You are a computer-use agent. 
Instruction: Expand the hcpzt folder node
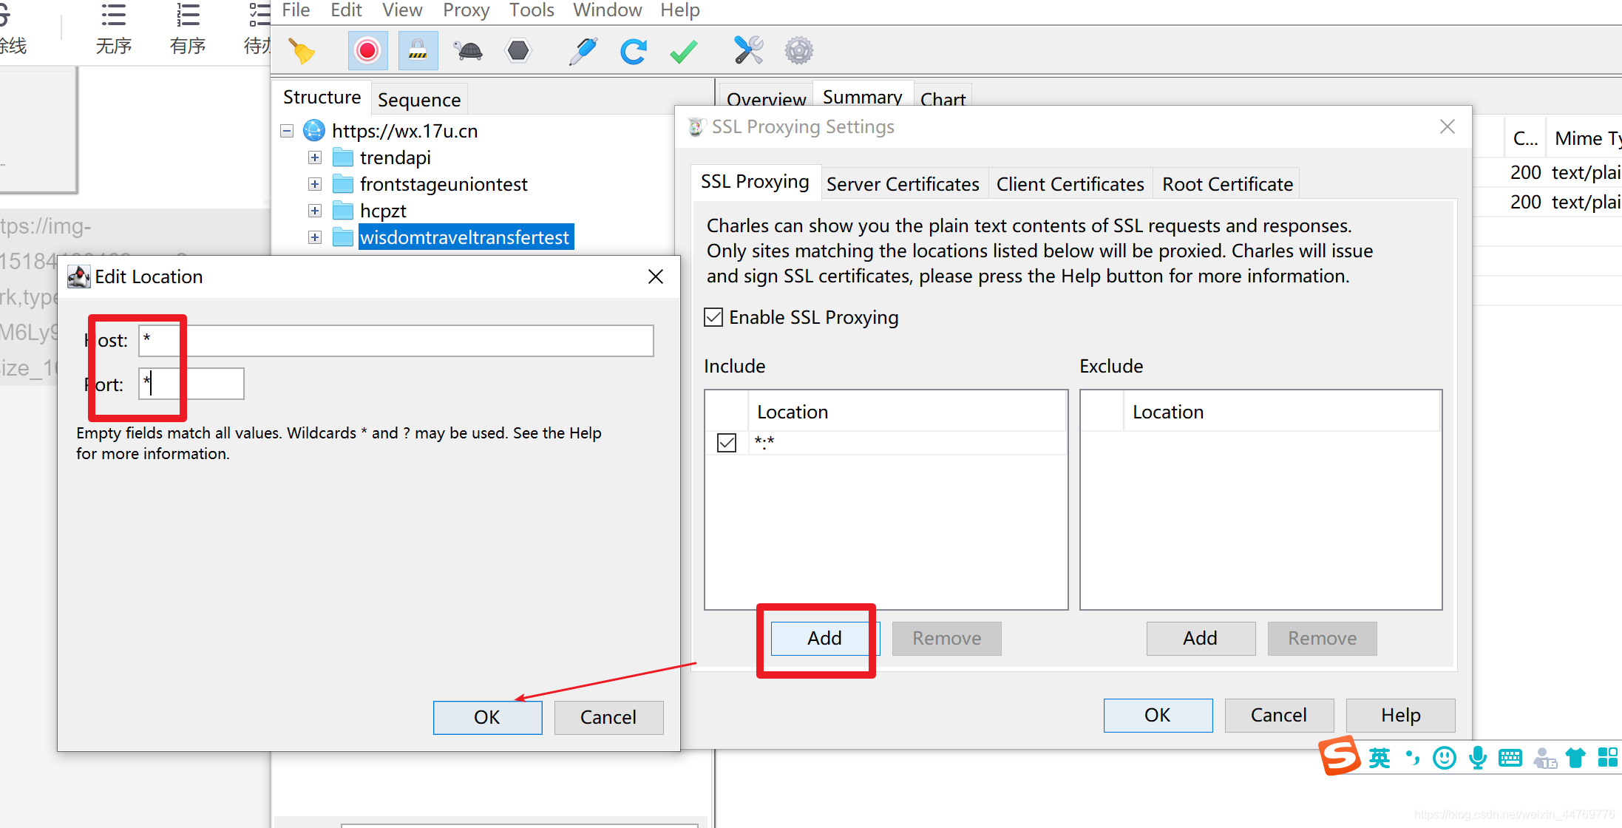tap(315, 211)
